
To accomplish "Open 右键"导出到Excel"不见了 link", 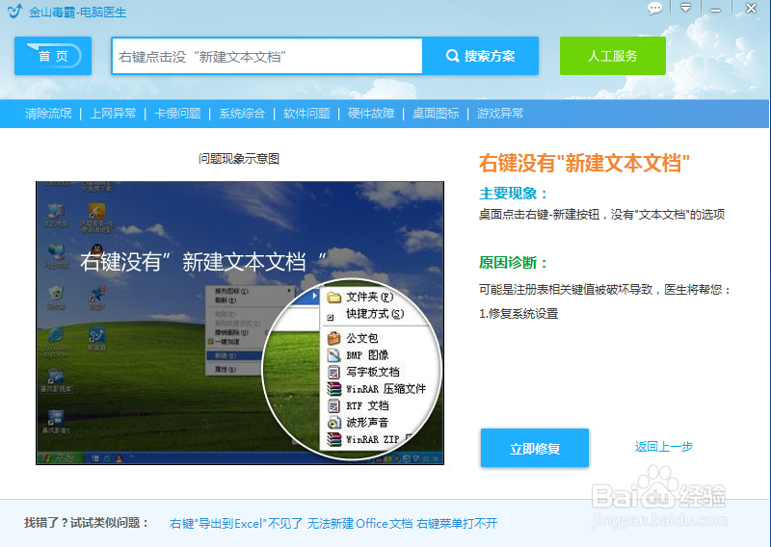I will click(x=236, y=524).
